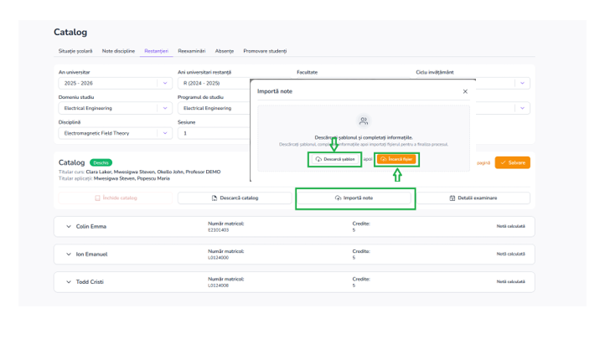Click the Importă note button
This screenshot has width=605, height=339.
tap(354, 198)
